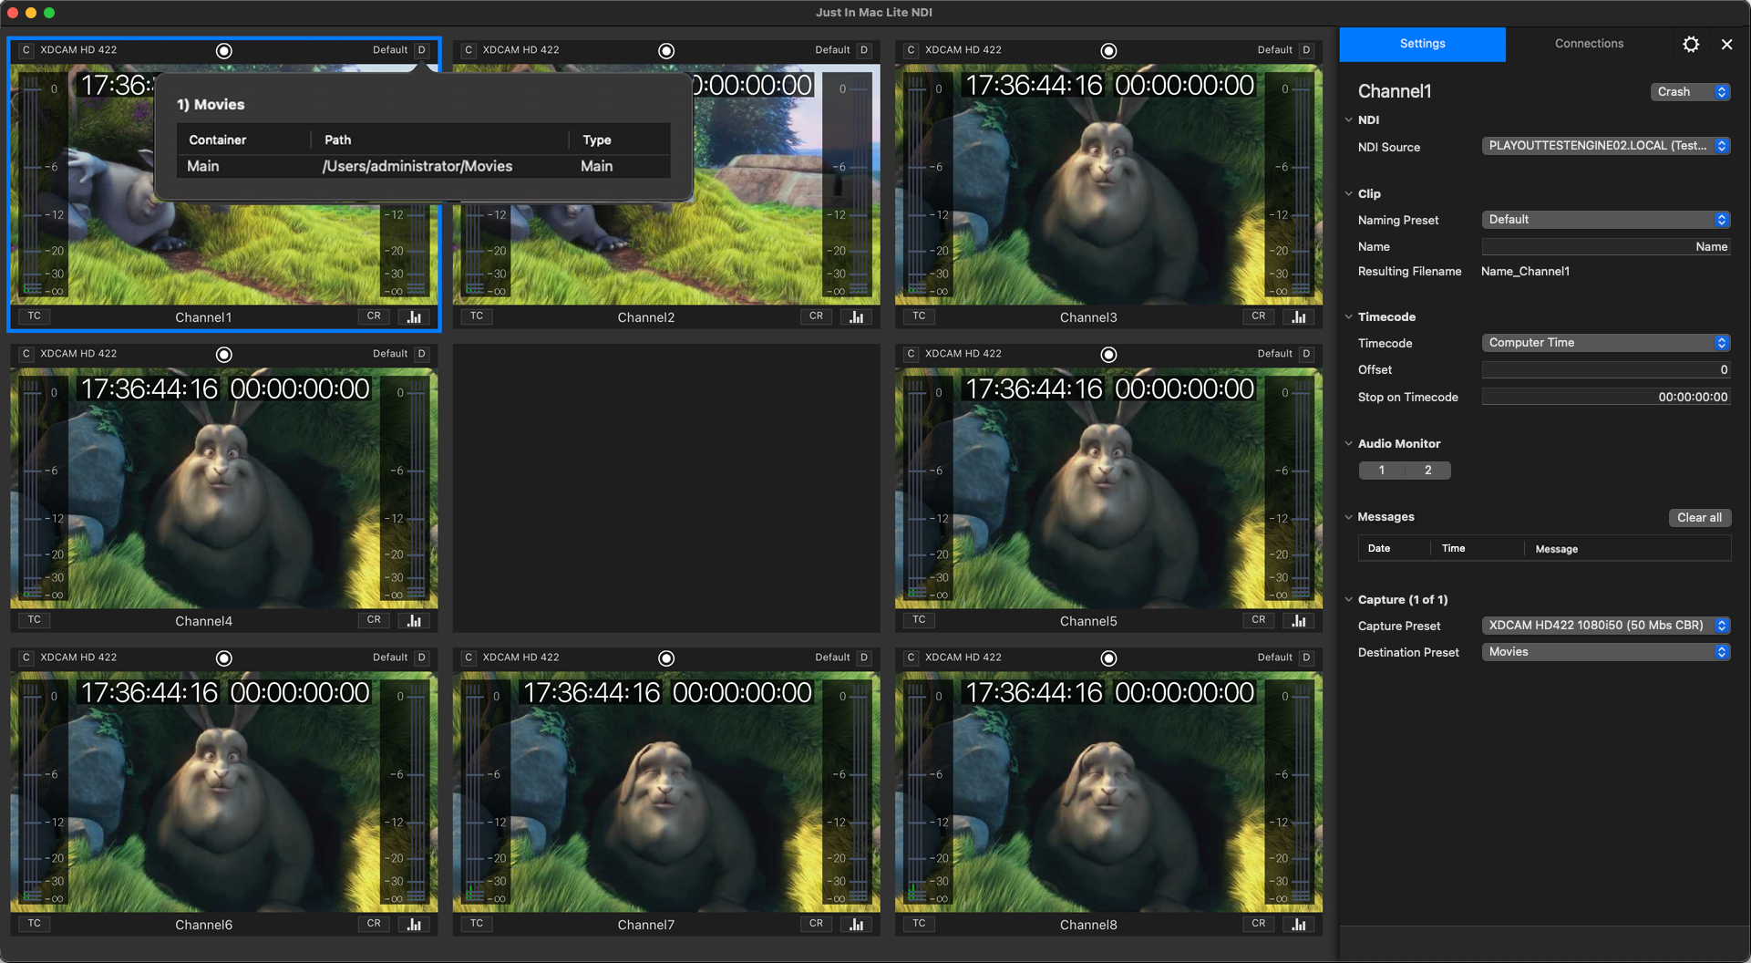Switch to the Connections tab

point(1589,44)
